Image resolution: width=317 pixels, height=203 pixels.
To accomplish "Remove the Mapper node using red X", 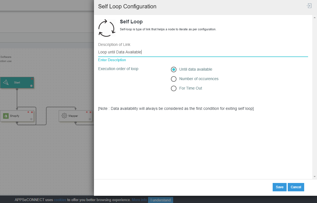I will pos(90,112).
